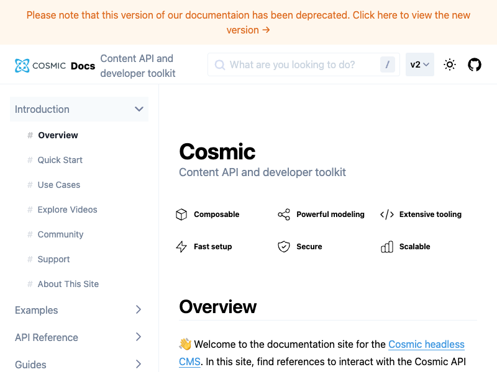Click the Secure shield icon
This screenshot has height=372, width=497.
pos(284,246)
